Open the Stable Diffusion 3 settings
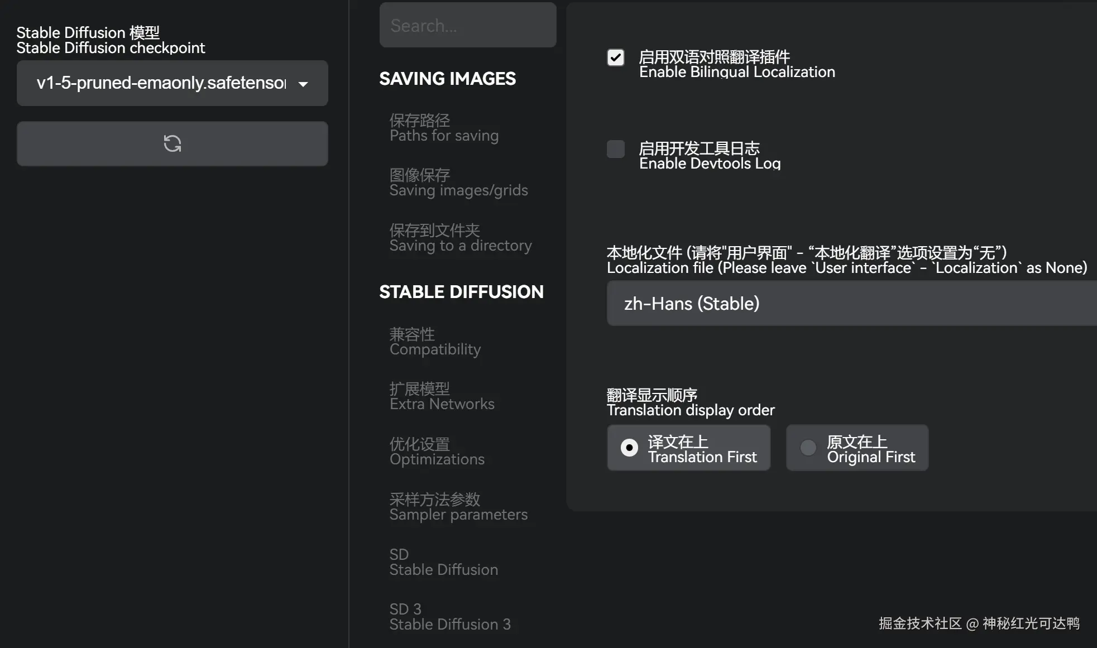1097x648 pixels. coord(450,617)
